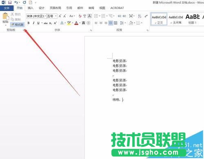Click the new document icon in quick access toolbar
This screenshot has width=204, height=159.
coord(31,2)
